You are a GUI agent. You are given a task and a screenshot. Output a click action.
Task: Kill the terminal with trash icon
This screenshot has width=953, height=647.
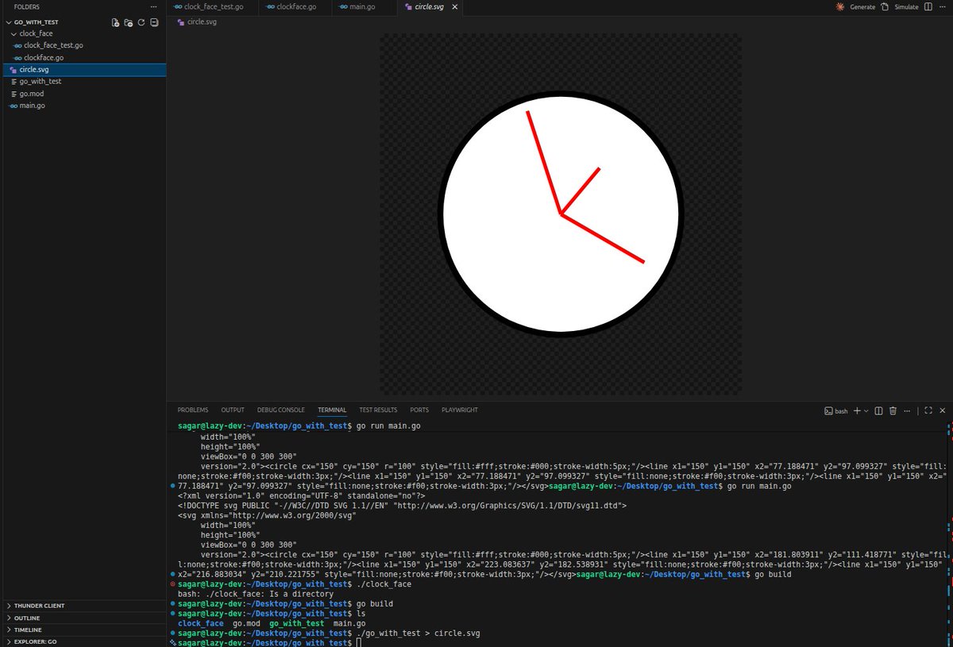pyautogui.click(x=893, y=410)
